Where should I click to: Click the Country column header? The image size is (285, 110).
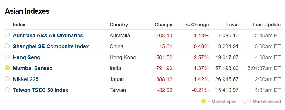(x=119, y=25)
